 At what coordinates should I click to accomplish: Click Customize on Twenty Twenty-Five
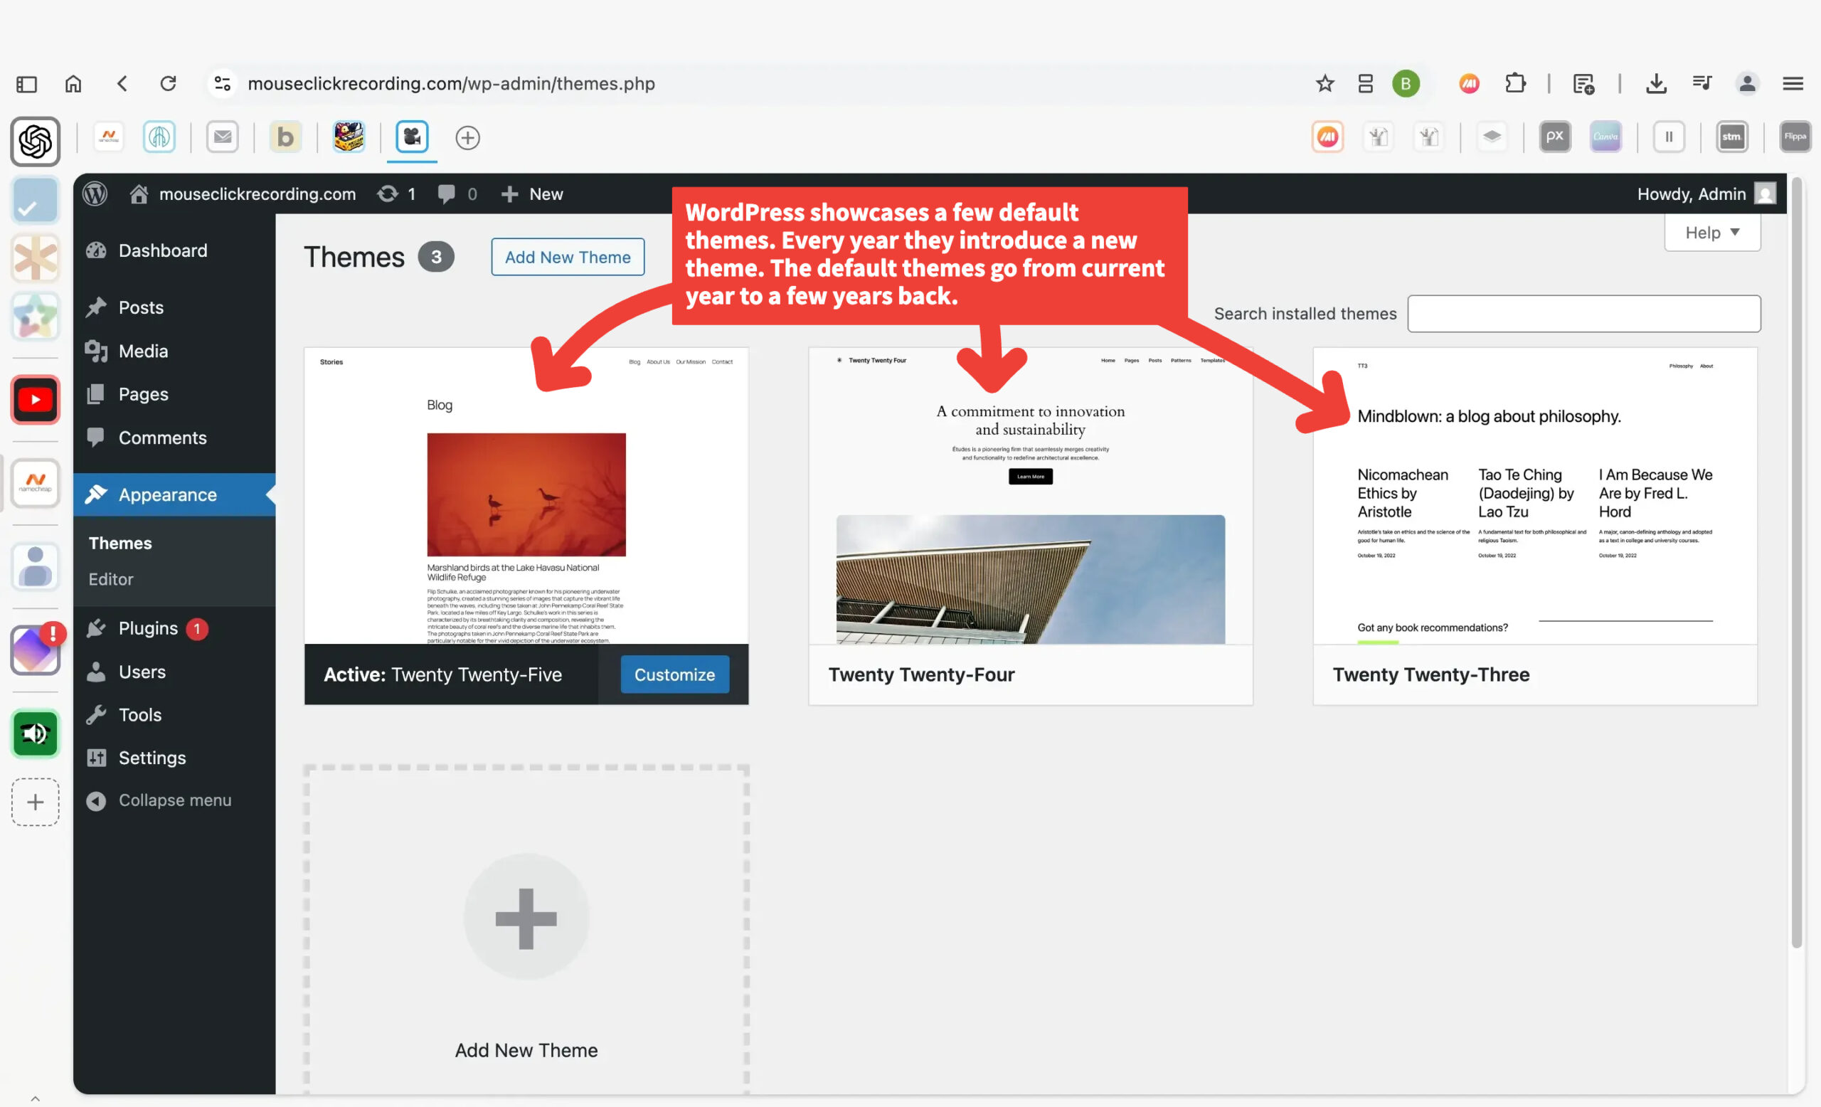pos(674,674)
